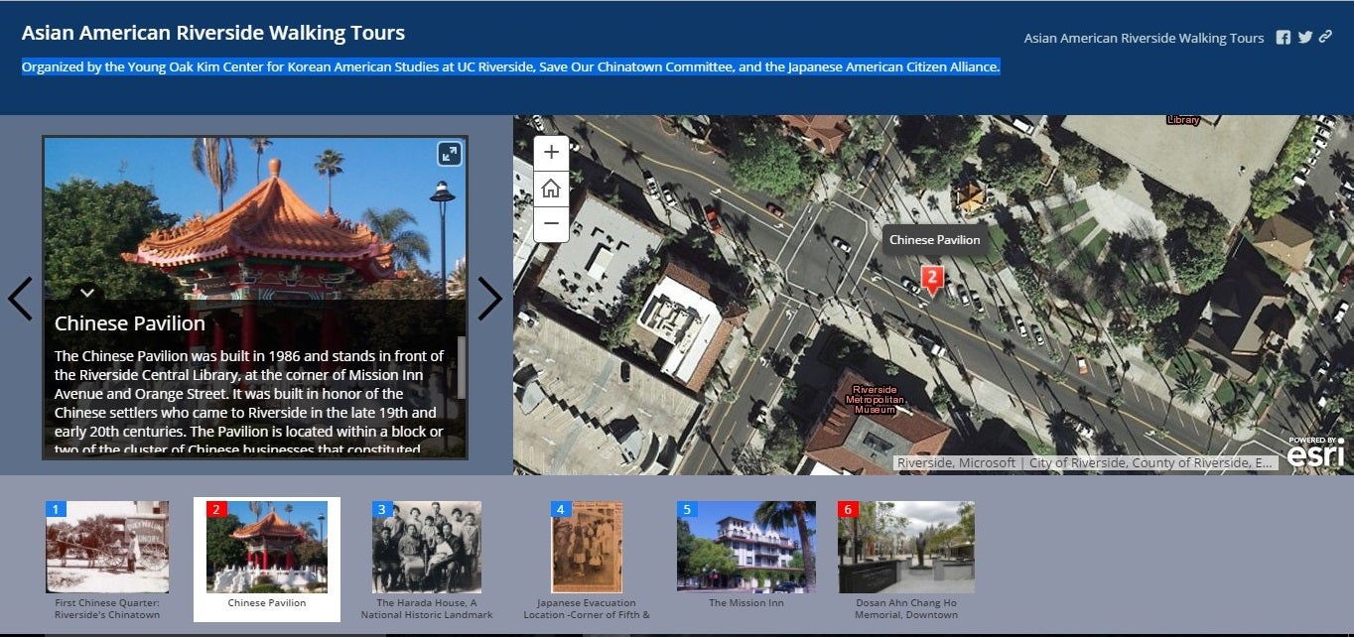
Task: Select the highlighted organizer subtitle text
Action: [510, 66]
